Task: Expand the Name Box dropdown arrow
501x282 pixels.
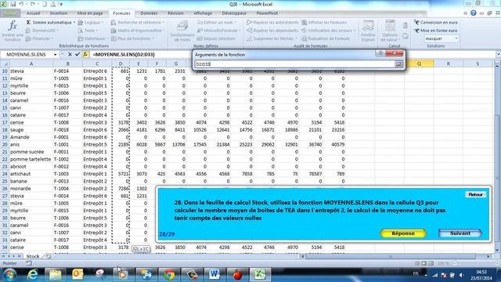Action: 55,55
